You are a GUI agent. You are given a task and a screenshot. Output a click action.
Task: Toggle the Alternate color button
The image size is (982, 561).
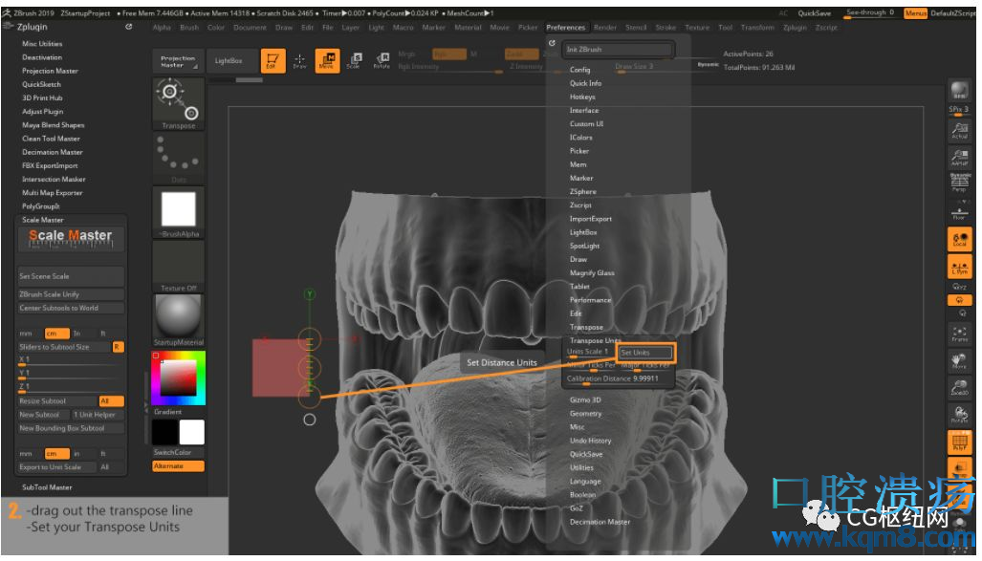tap(179, 465)
